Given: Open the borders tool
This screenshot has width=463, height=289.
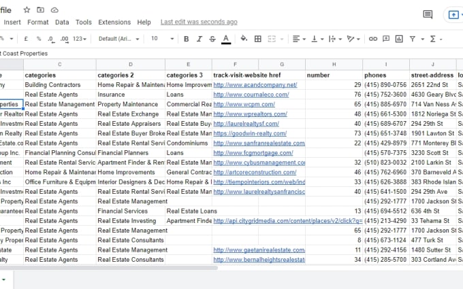Looking at the screenshot, I should pos(258,39).
